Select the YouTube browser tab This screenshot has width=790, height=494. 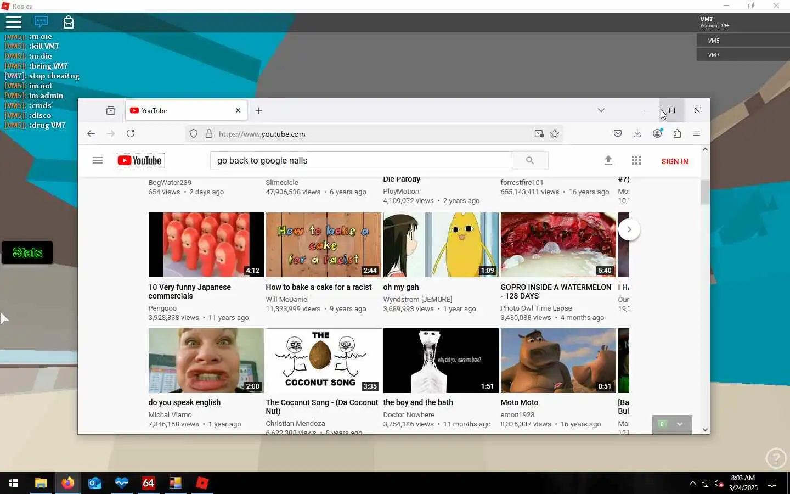(x=186, y=110)
